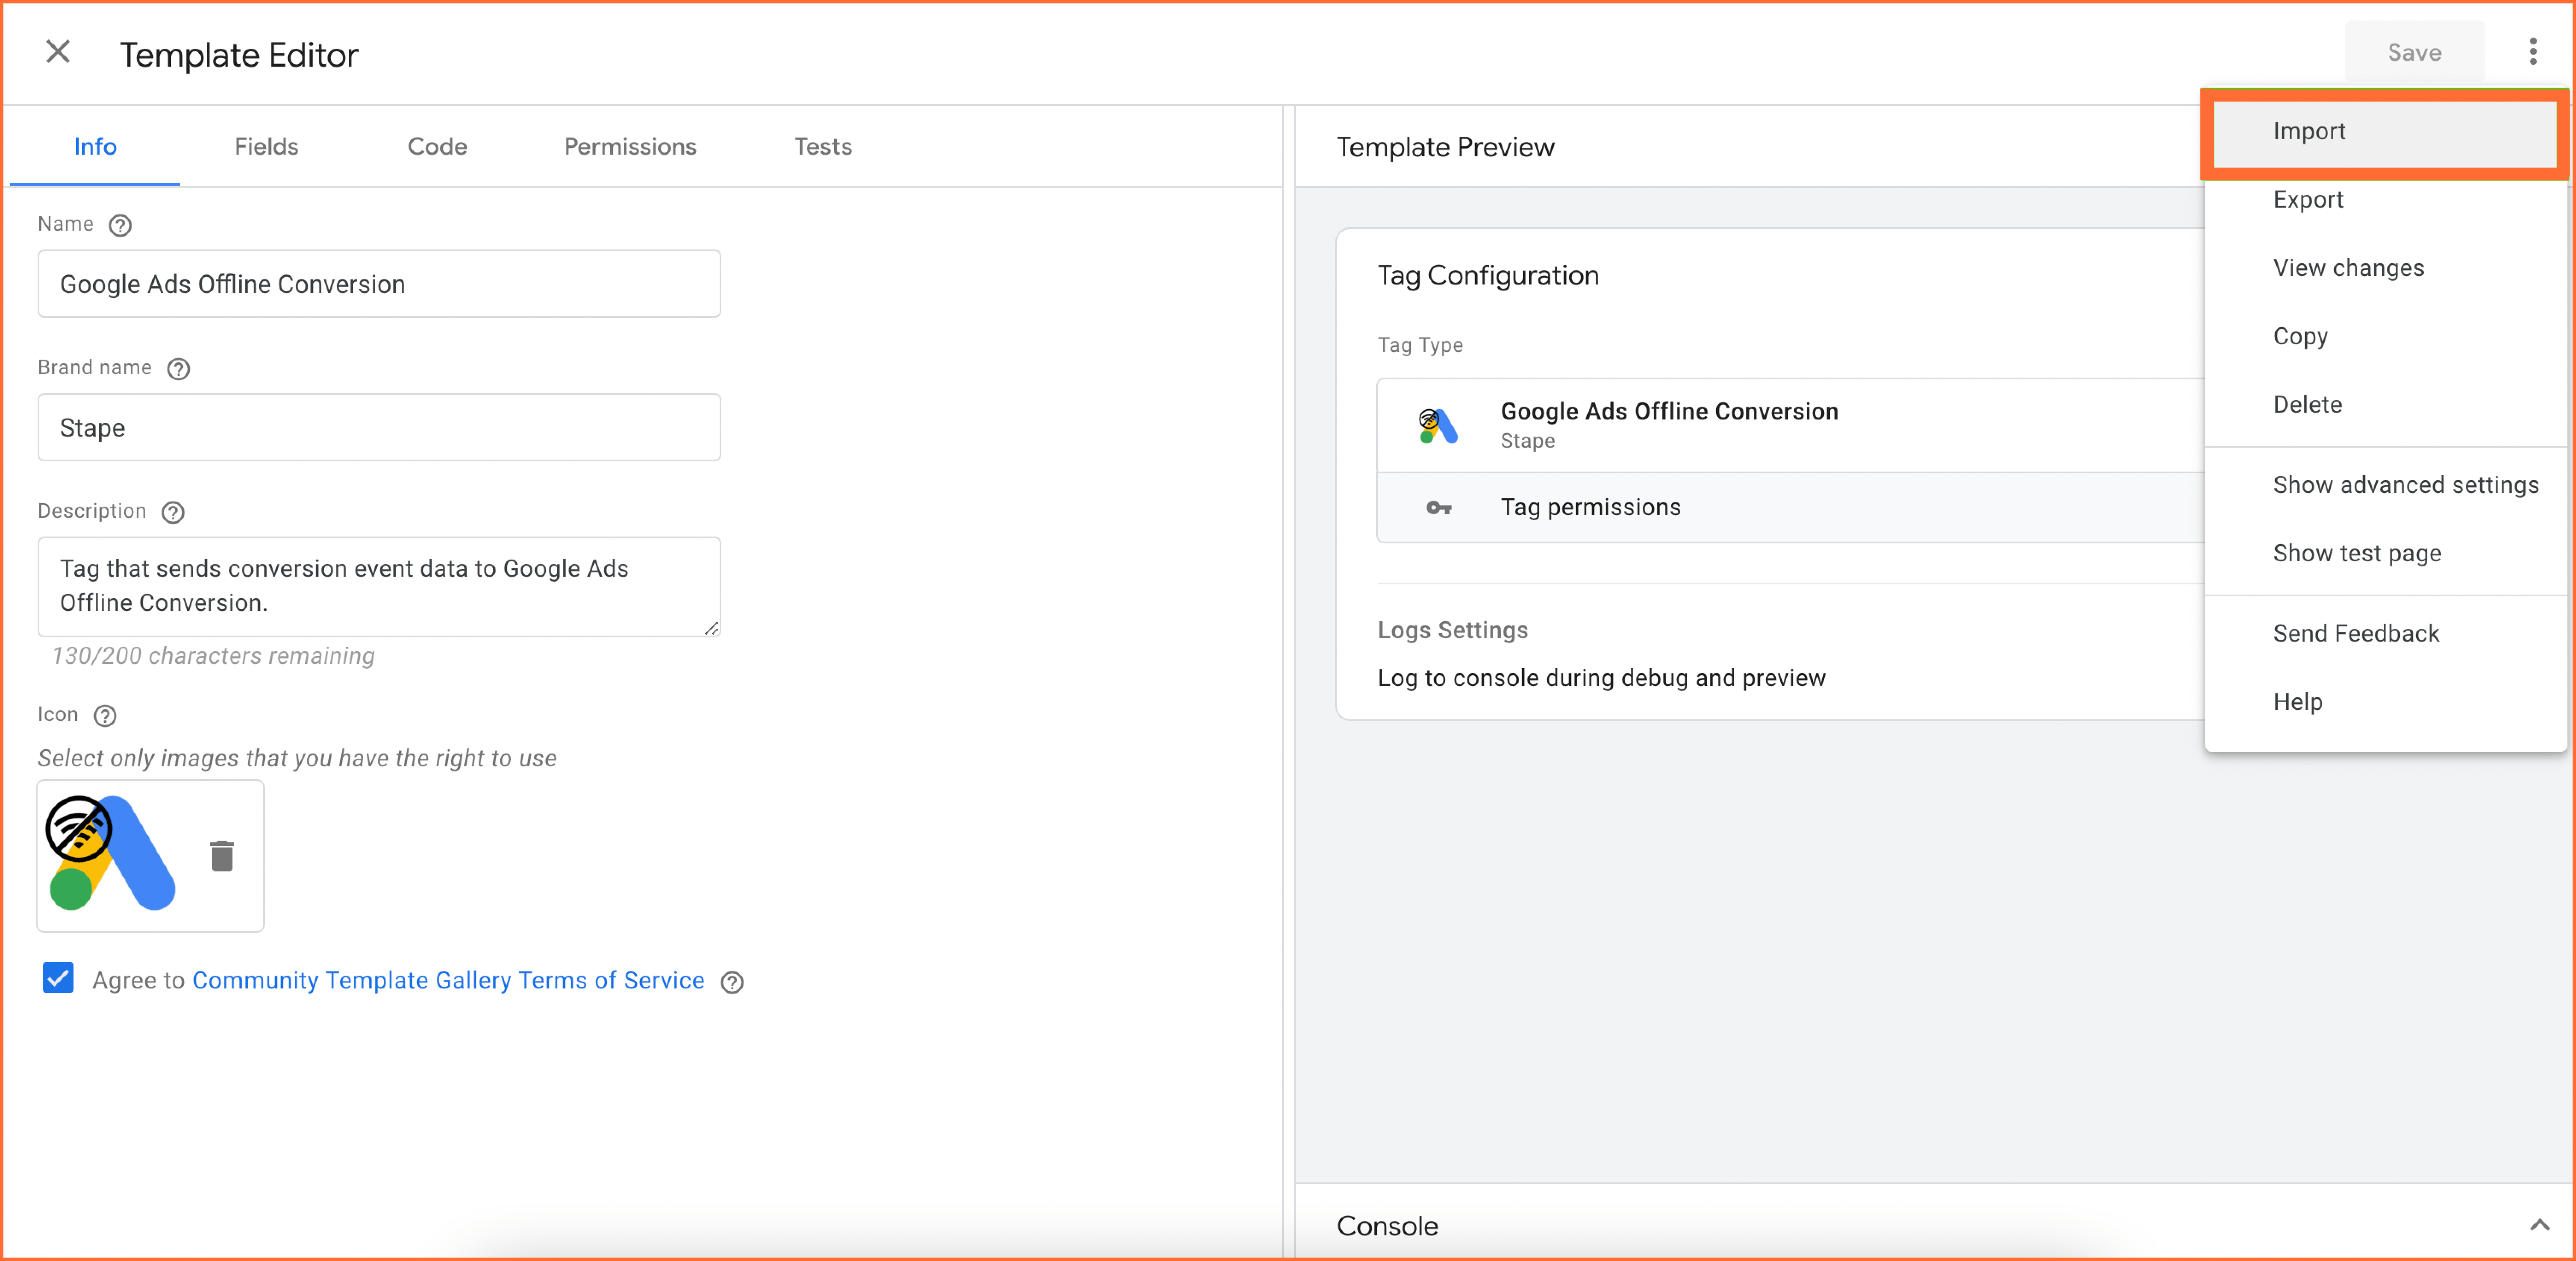Choose Import from the menu
This screenshot has height=1261, width=2576.
(x=2385, y=132)
